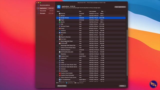160x90 pixels.
Task: Select the DaVinci Resolve Project Server row
Action: (91, 77)
